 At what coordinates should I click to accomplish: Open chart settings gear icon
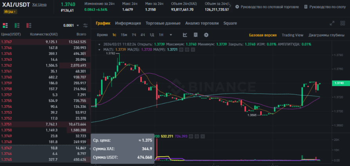[206, 35]
